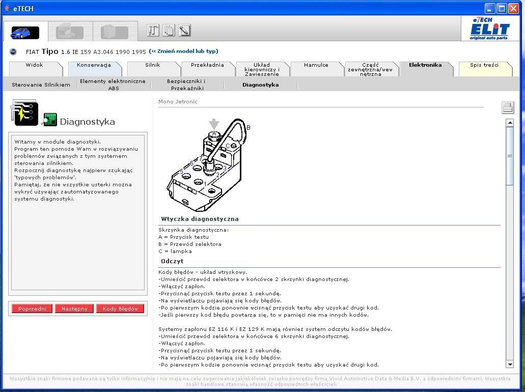Screen dimensions: 525x392
Task: Click the print icon above scrollbar
Action: (508, 107)
